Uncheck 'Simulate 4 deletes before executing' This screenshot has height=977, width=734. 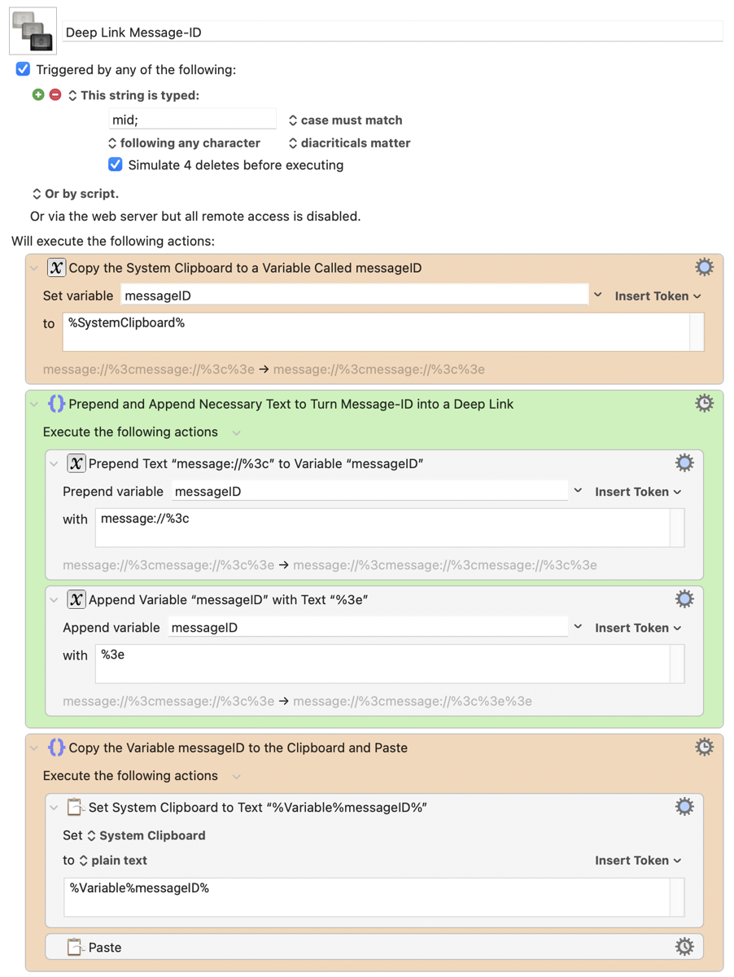(x=116, y=164)
